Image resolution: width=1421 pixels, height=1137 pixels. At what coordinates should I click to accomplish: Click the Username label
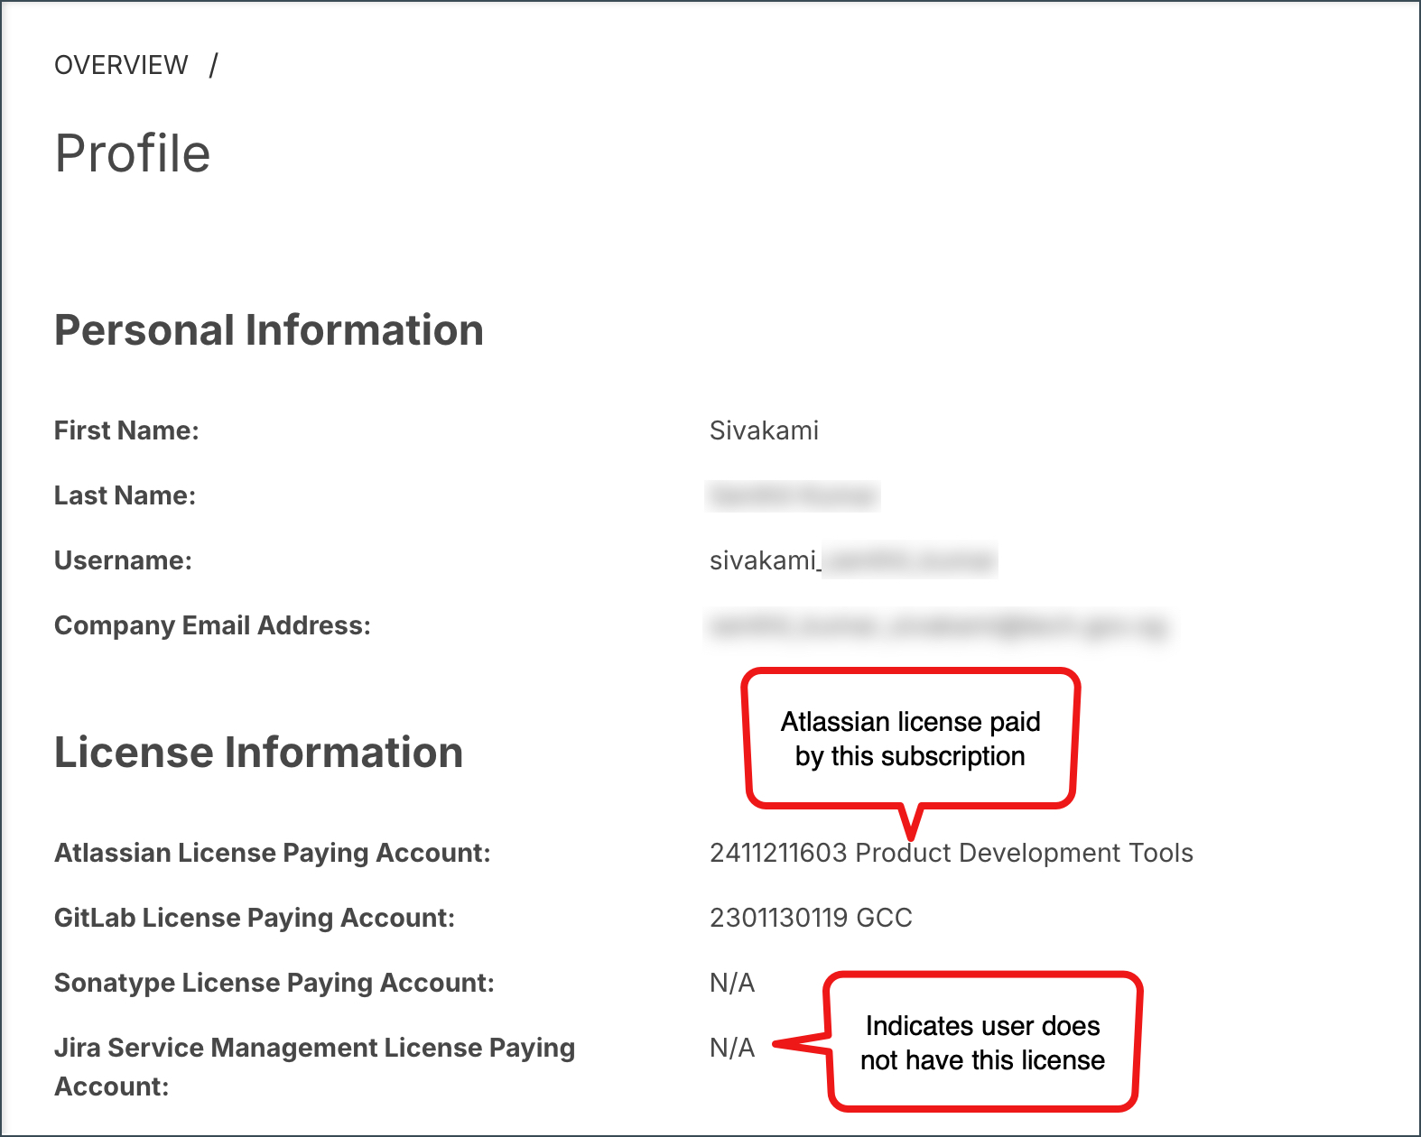coord(123,560)
